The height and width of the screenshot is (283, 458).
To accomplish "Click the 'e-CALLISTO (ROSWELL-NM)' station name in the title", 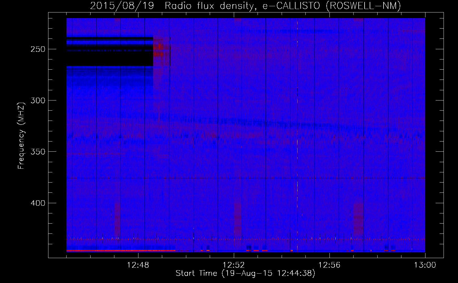I will pyautogui.click(x=332, y=6).
